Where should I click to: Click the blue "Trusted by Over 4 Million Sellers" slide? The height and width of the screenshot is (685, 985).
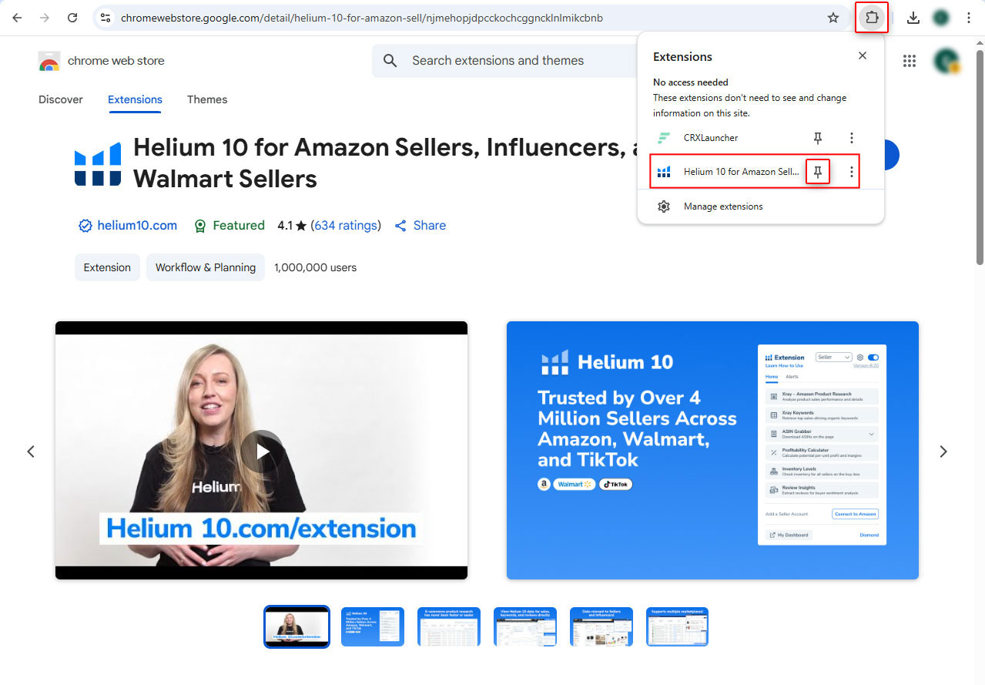[712, 450]
